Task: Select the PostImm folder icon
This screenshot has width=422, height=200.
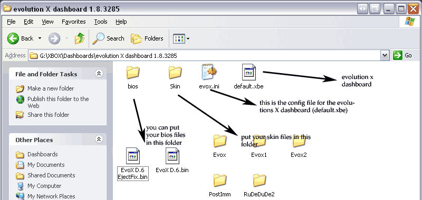Action: 219,180
